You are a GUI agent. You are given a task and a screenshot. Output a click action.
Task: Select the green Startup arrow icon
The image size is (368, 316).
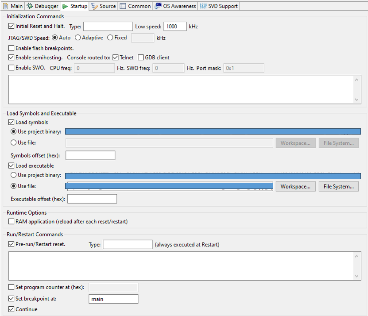pyautogui.click(x=65, y=6)
